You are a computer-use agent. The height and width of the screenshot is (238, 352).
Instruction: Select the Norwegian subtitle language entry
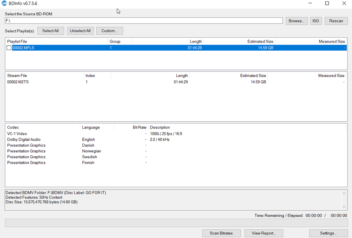[91, 151]
